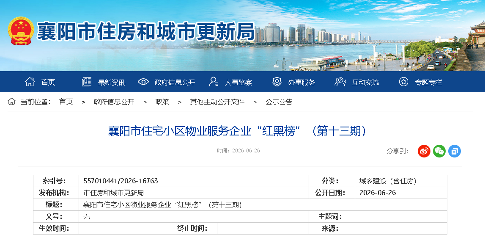Click the star badge icon beside 专题专栏
This screenshot has height=243, width=485.
[x=404, y=82]
